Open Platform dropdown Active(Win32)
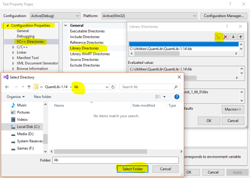The width and height of the screenshot is (250, 178). coord(149,16)
